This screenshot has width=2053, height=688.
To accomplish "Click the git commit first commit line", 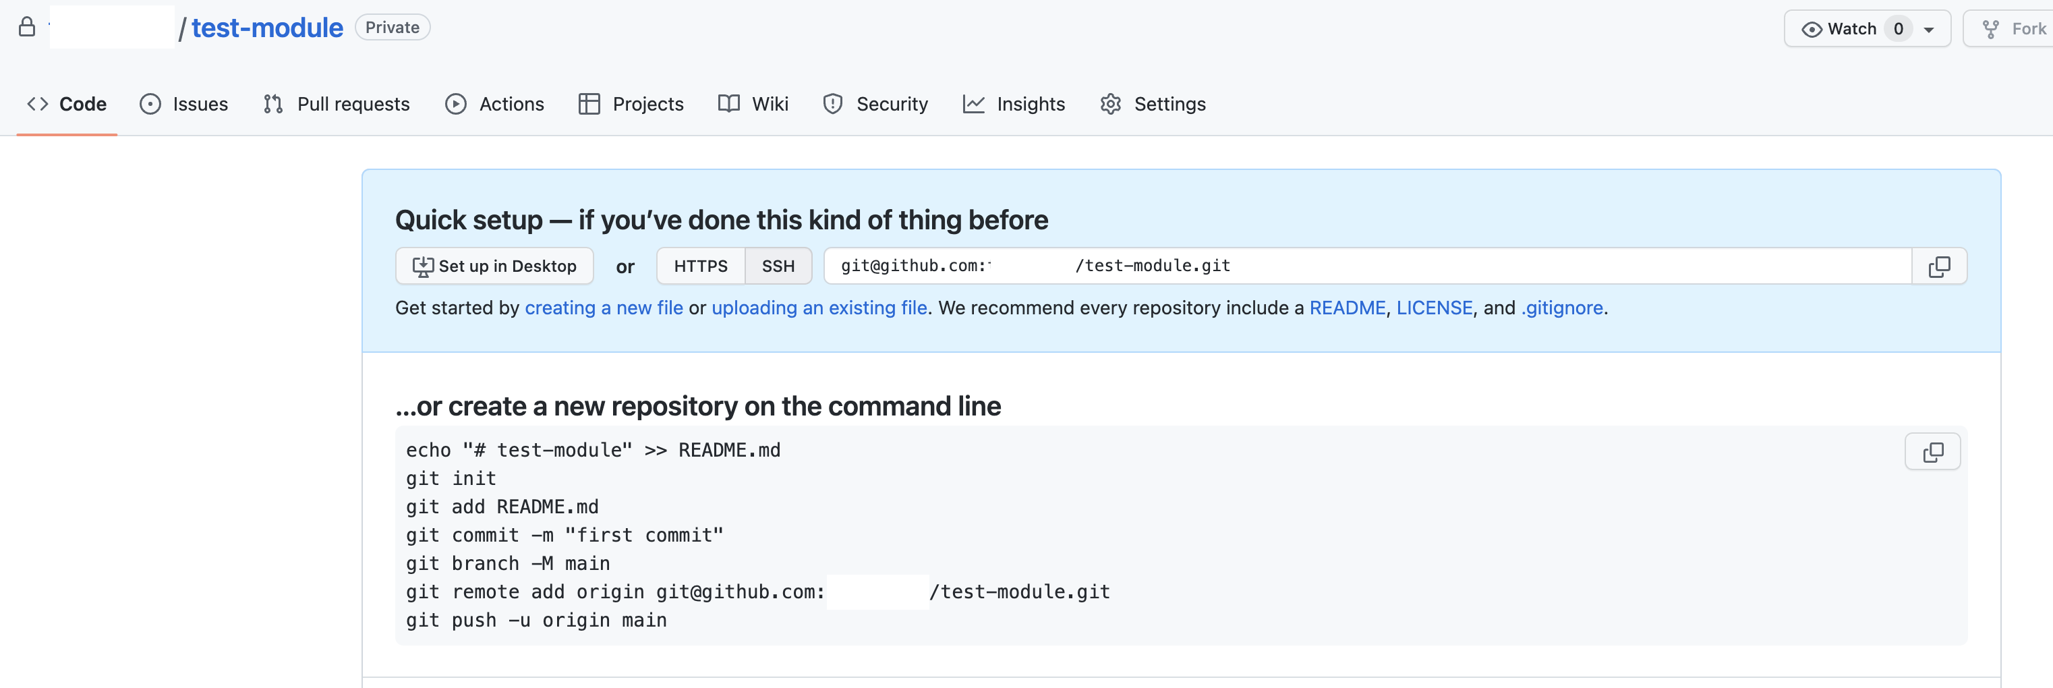I will [x=565, y=535].
